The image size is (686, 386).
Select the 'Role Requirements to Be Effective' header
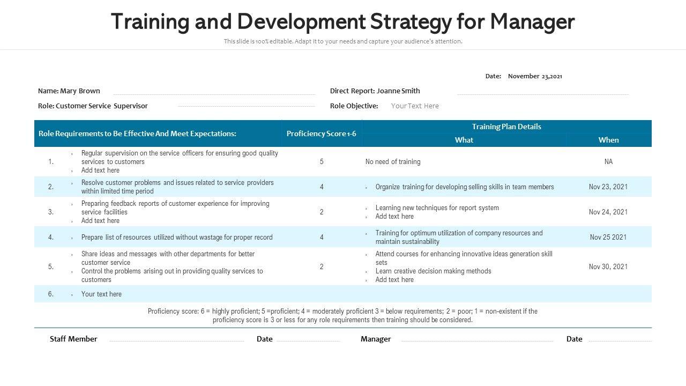(x=137, y=133)
